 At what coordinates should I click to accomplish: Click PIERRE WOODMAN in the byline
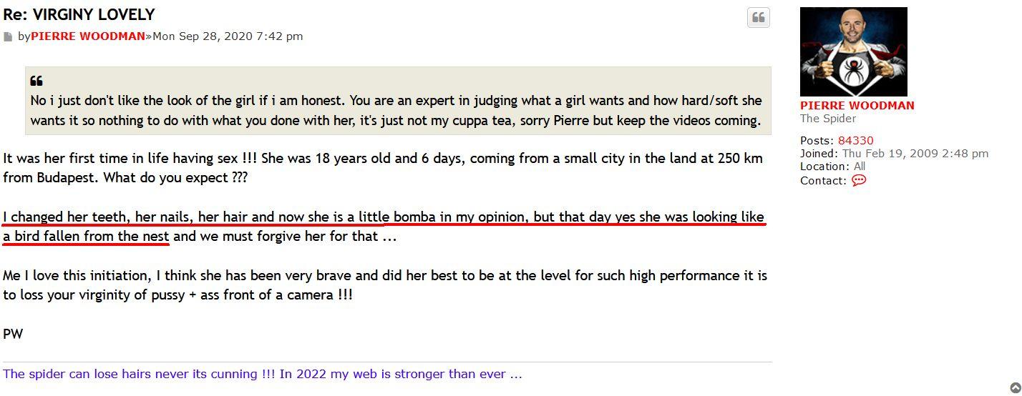(x=88, y=36)
